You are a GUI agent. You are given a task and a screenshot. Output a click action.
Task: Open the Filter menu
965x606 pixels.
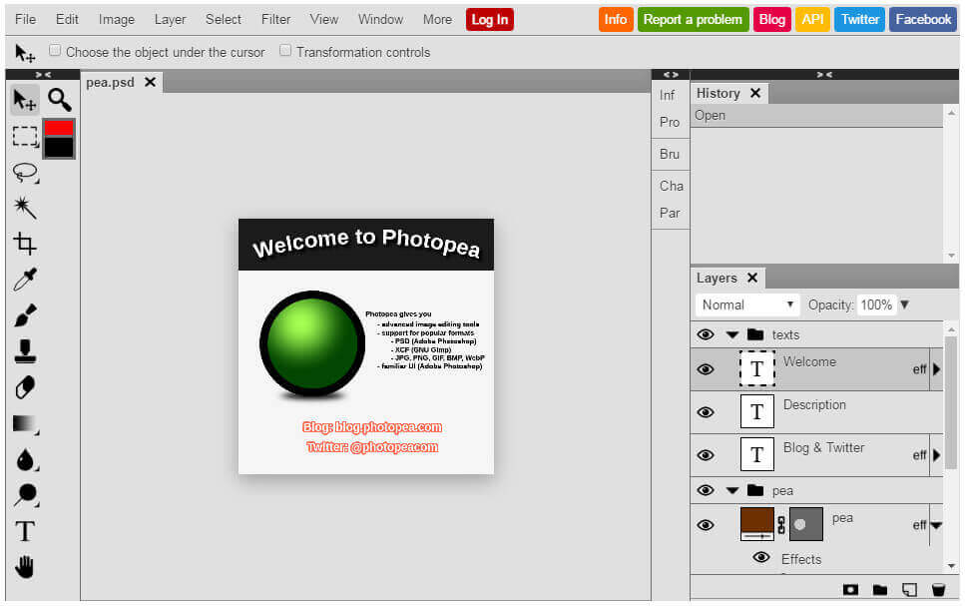click(275, 19)
